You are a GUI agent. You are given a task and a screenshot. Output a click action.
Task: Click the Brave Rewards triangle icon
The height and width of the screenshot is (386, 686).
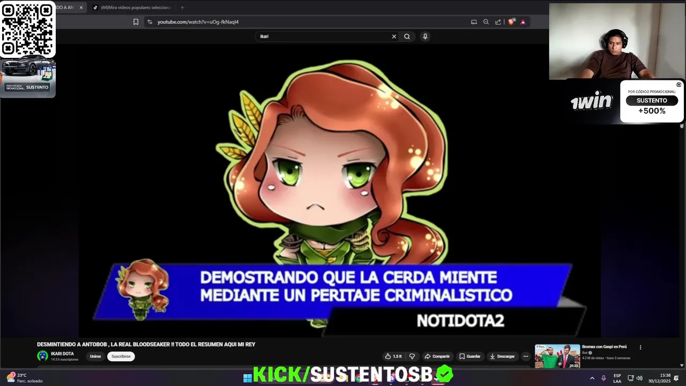523,22
